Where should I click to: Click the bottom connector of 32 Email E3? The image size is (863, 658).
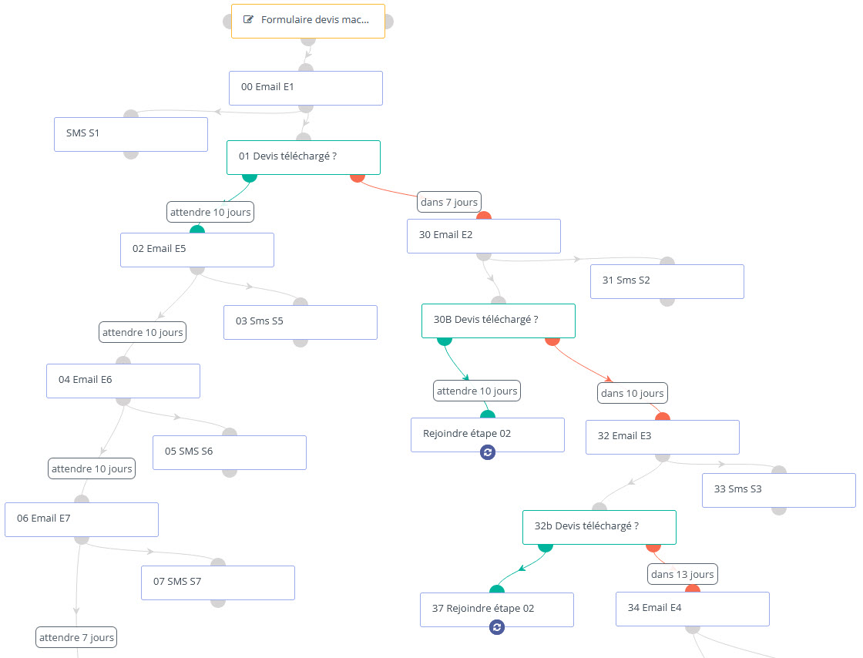(663, 458)
